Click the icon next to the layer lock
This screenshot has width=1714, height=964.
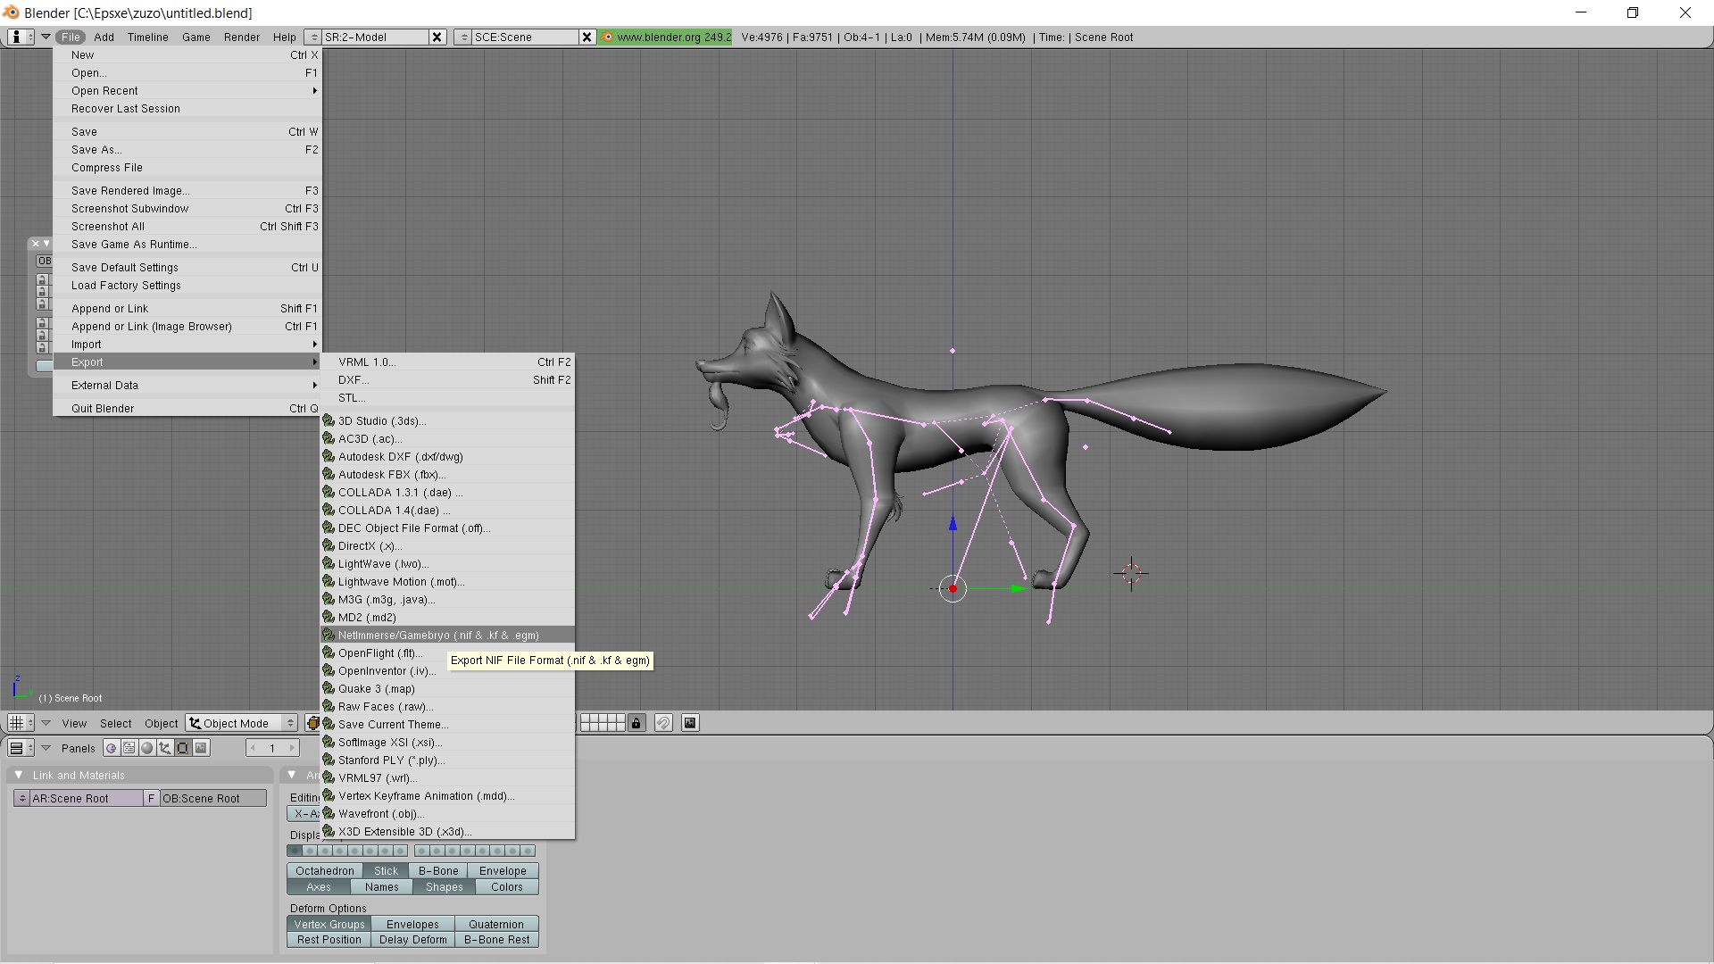pos(663,723)
